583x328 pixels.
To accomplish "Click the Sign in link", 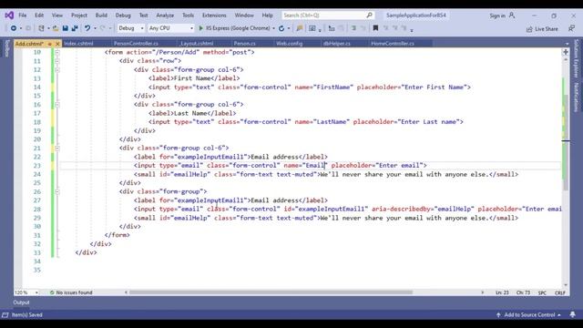I will pyautogui.click(x=497, y=15).
